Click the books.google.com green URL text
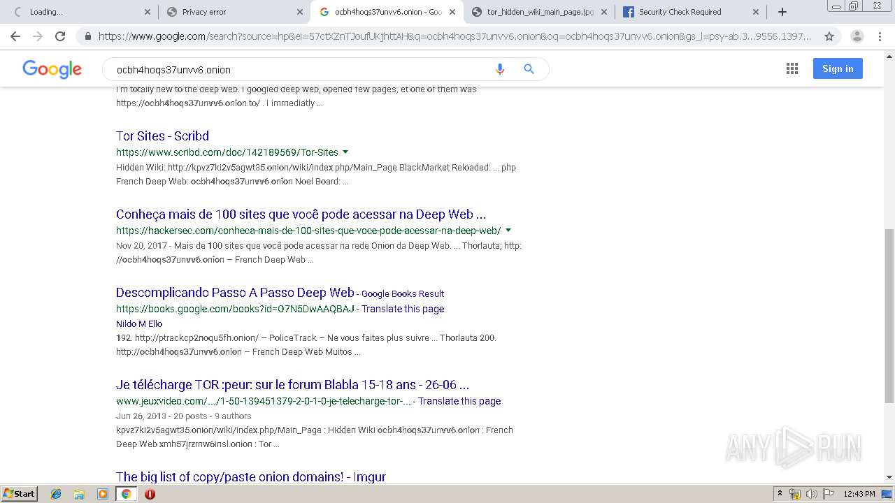 pyautogui.click(x=235, y=309)
